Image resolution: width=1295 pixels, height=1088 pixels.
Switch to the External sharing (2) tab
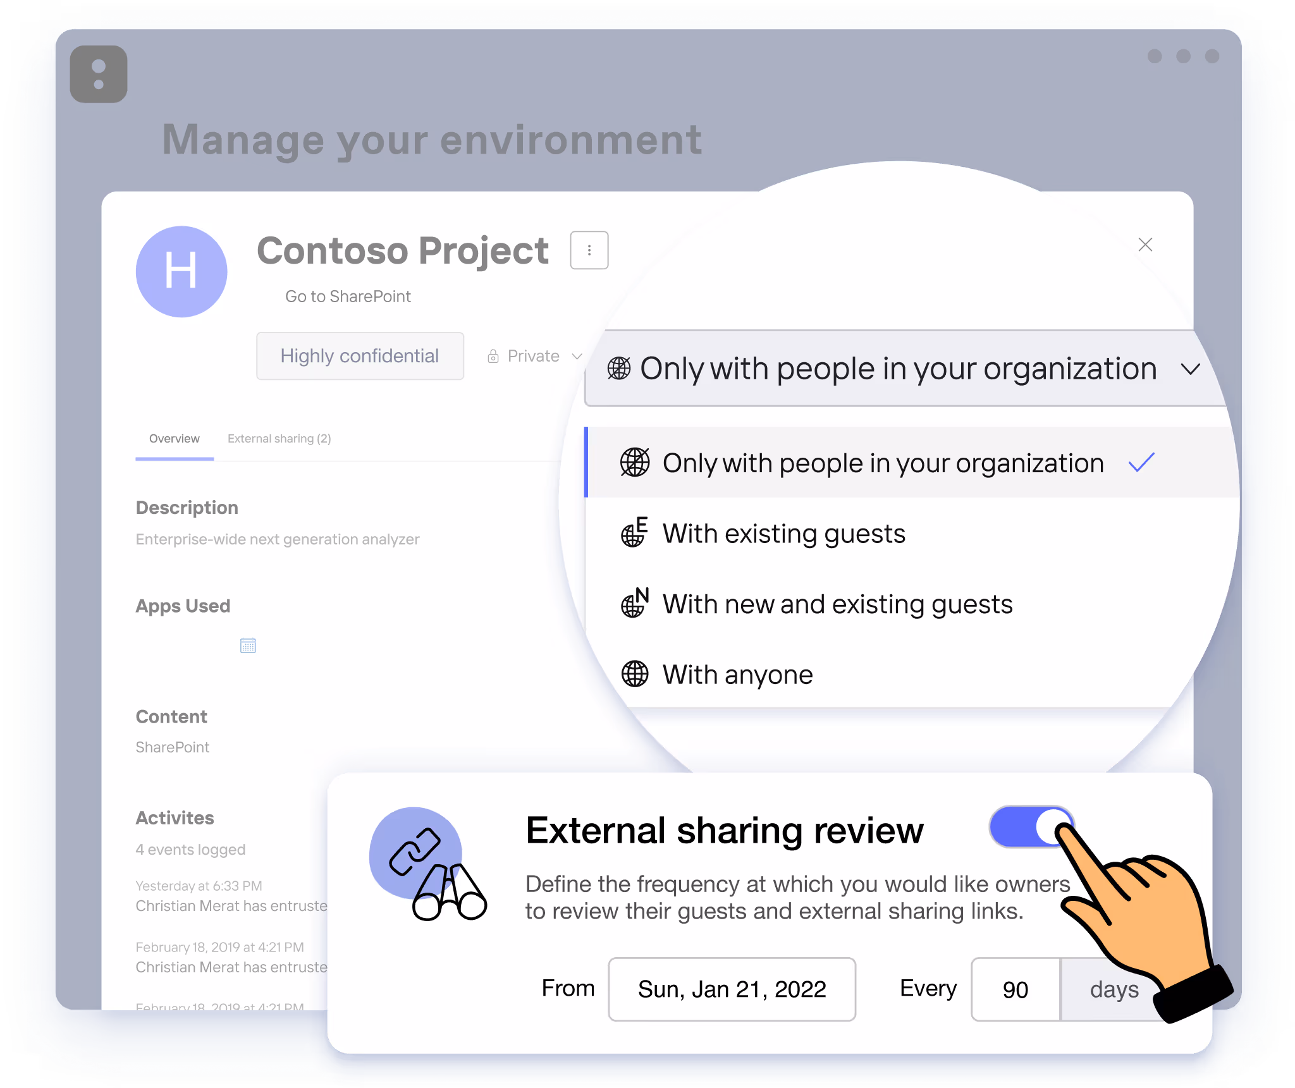(x=279, y=439)
